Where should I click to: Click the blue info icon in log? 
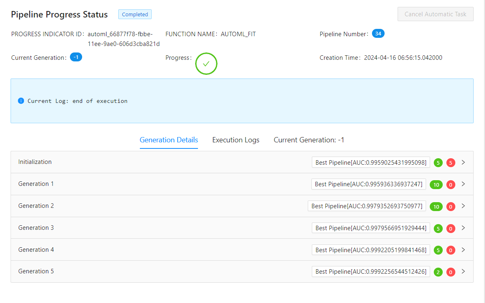coord(21,101)
